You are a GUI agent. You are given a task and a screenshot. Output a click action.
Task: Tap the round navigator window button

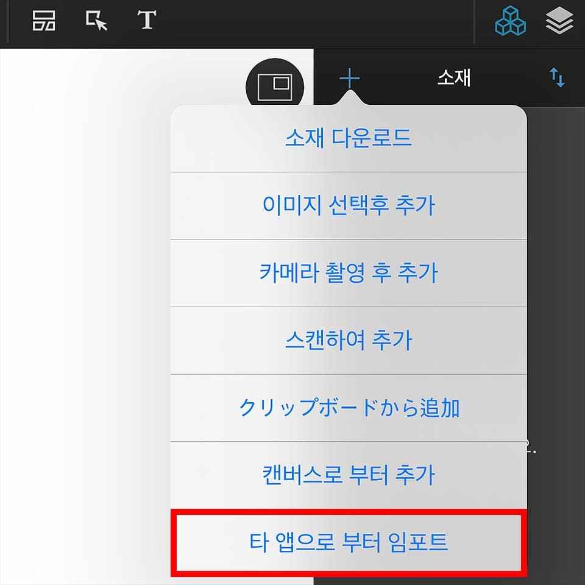(275, 87)
